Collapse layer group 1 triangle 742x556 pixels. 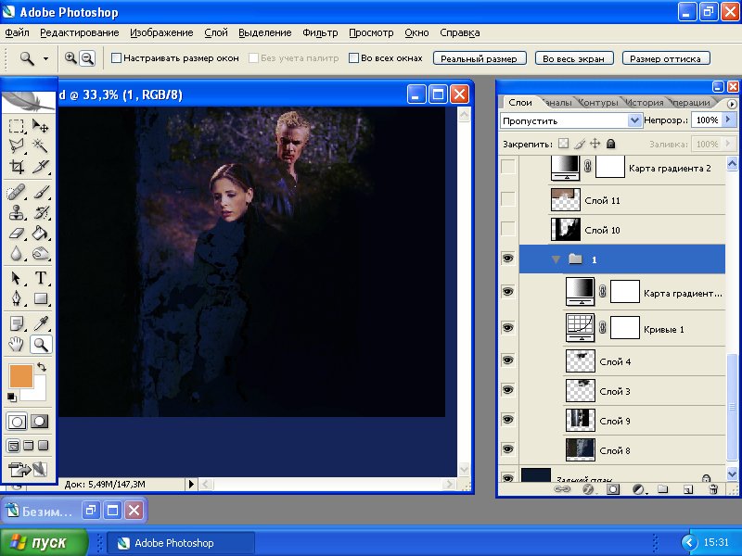(556, 259)
